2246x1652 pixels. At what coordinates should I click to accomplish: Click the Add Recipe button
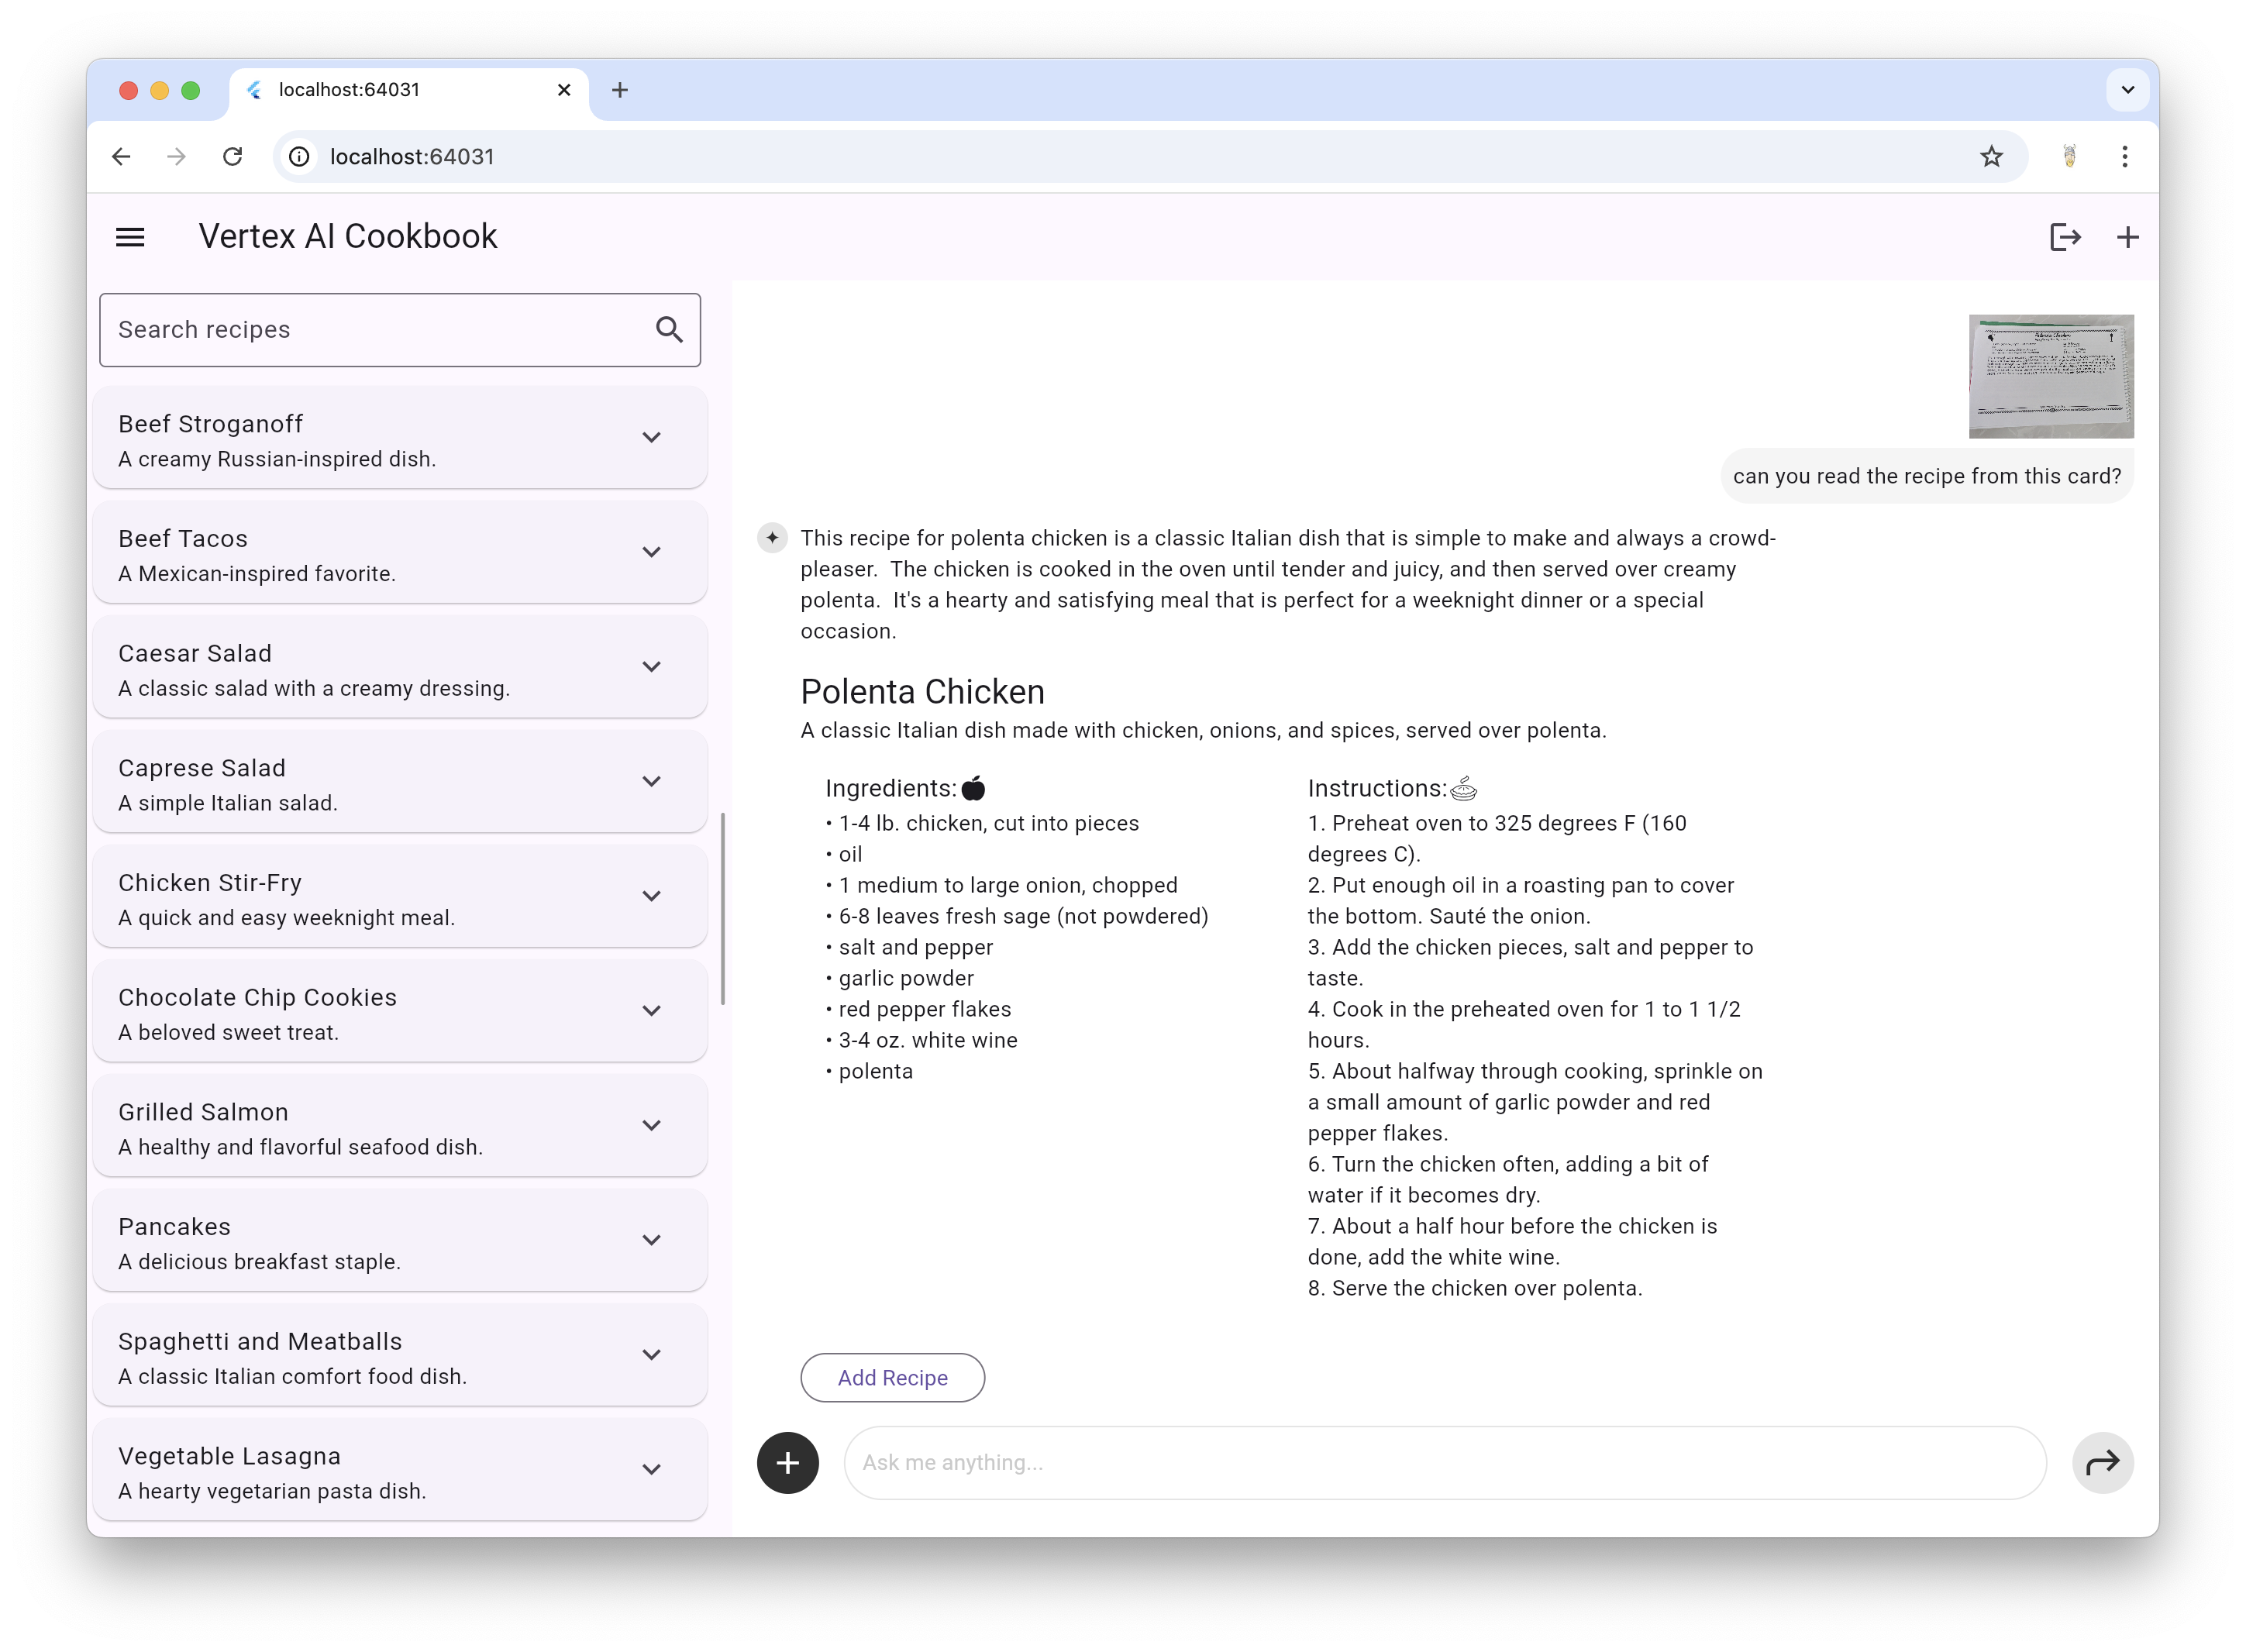[x=892, y=1377]
